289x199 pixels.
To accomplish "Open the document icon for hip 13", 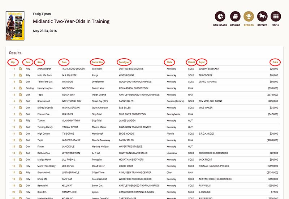I will [21, 147].
